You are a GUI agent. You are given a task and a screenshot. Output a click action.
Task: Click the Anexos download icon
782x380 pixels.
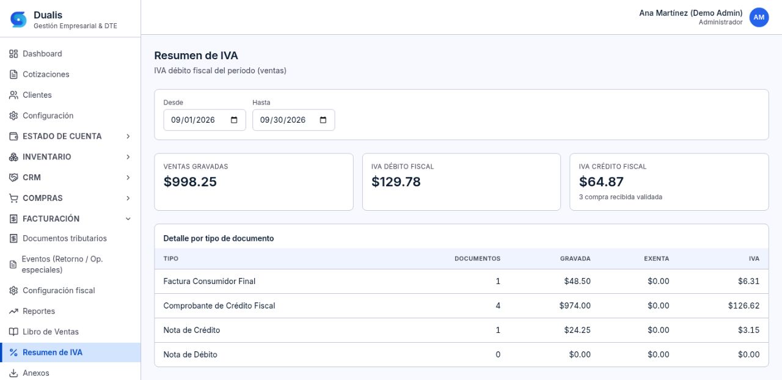click(x=13, y=373)
